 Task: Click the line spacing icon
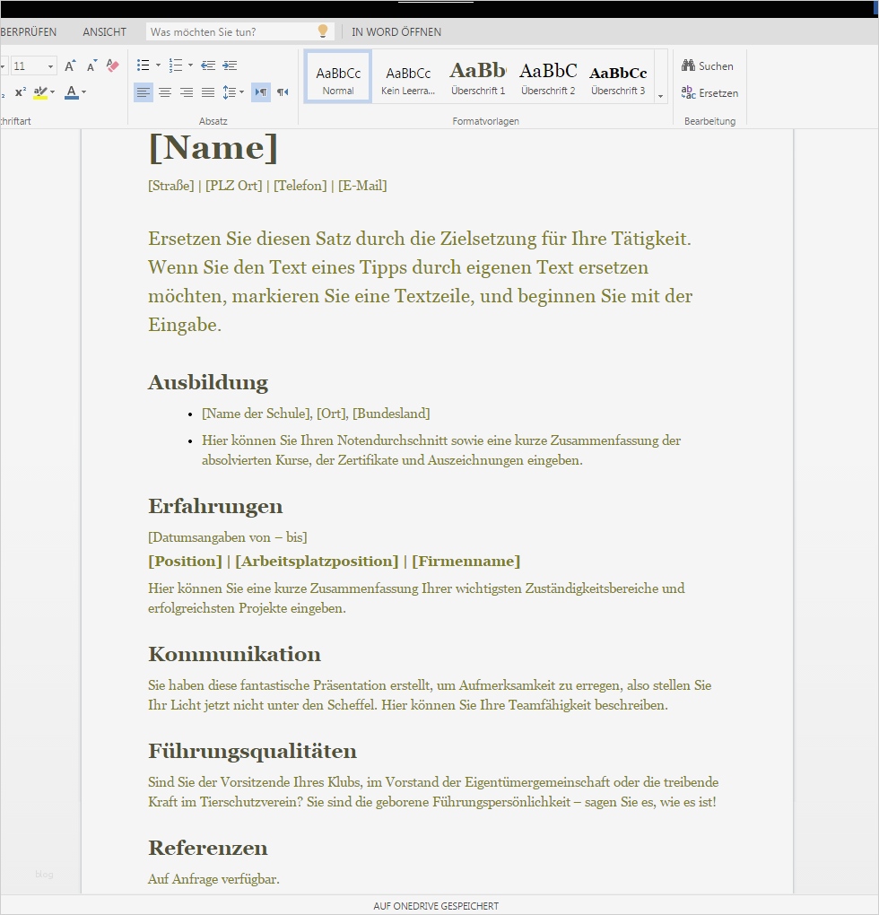pyautogui.click(x=230, y=92)
